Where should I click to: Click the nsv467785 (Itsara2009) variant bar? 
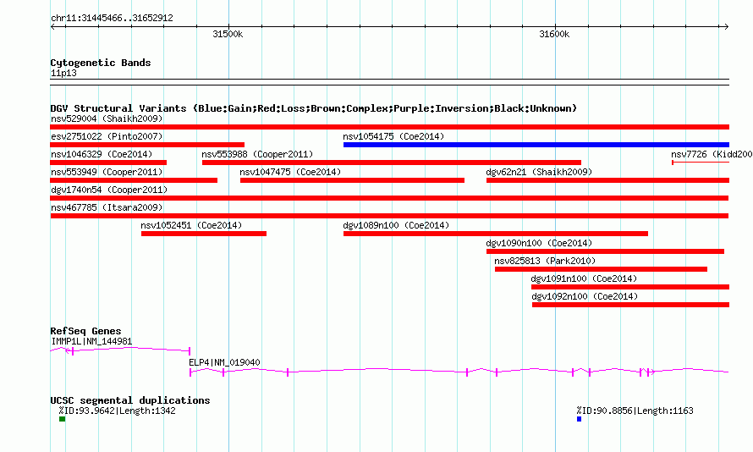[389, 216]
